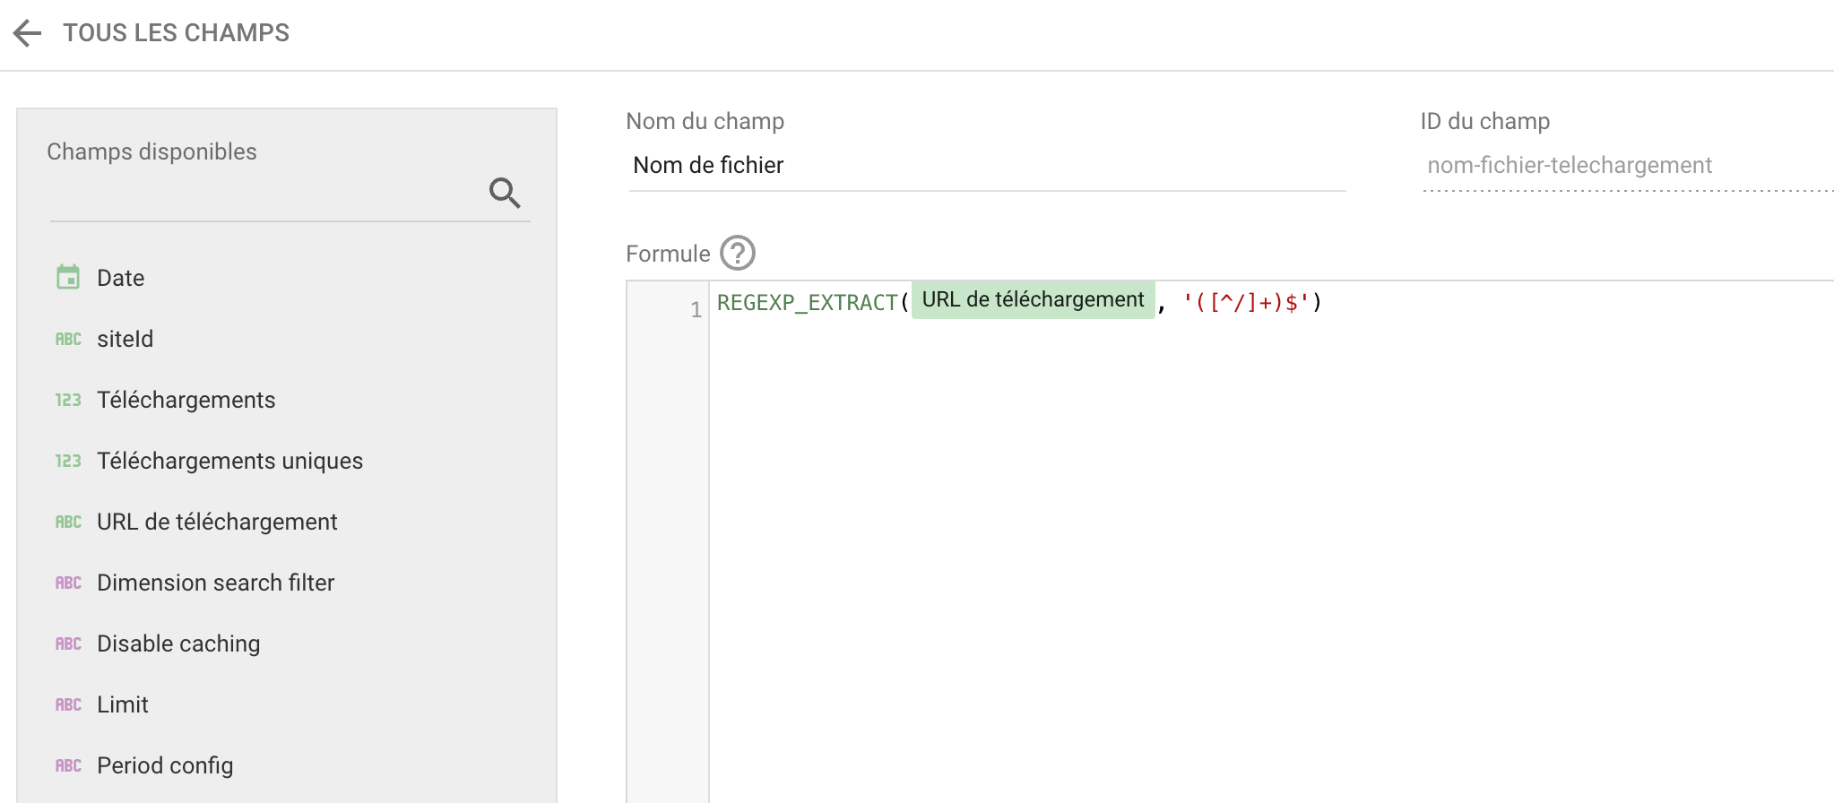
Task: Click the available fields search box
Action: (x=264, y=194)
